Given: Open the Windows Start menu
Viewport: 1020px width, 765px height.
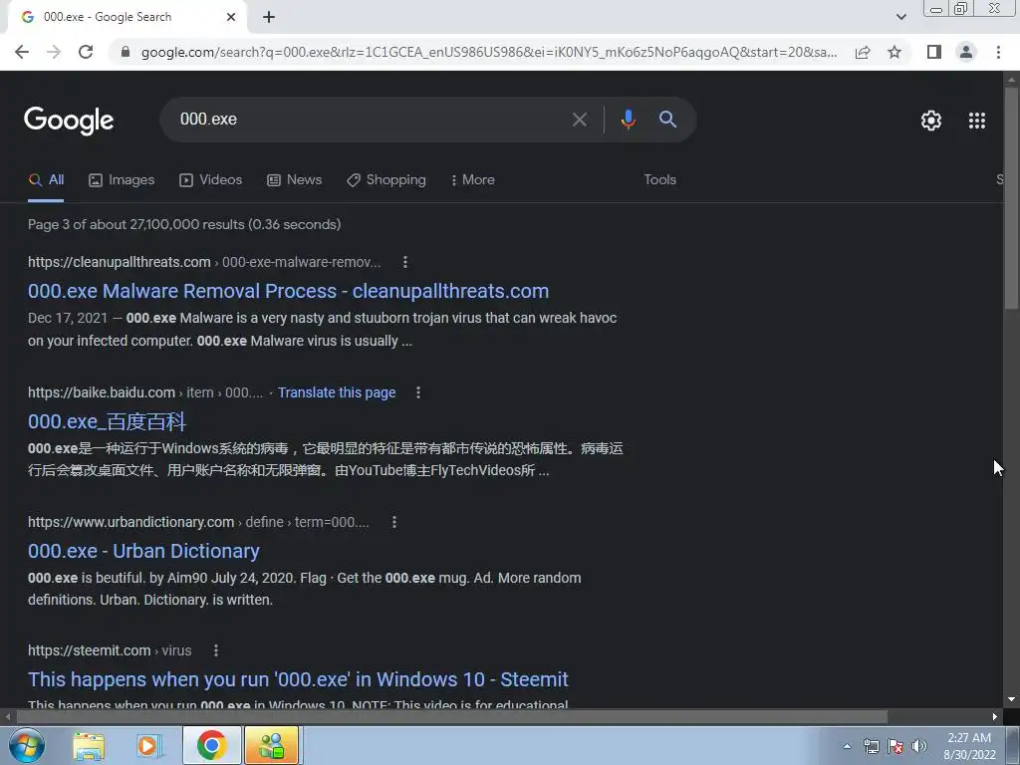Looking at the screenshot, I should click(x=26, y=746).
